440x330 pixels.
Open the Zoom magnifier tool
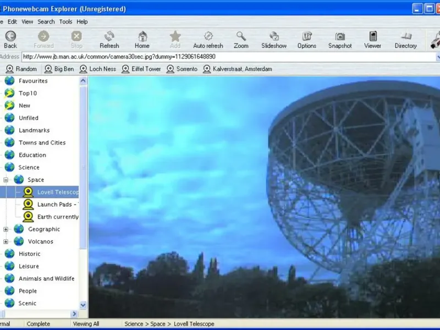click(241, 36)
